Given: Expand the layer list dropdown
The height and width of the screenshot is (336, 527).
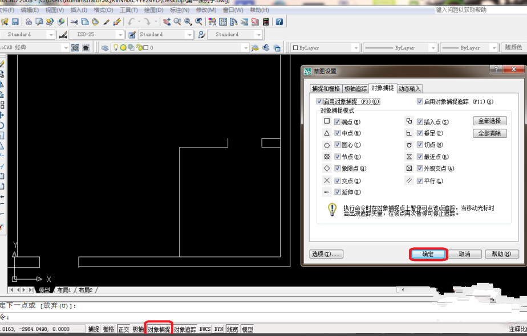Looking at the screenshot, I should [246, 48].
